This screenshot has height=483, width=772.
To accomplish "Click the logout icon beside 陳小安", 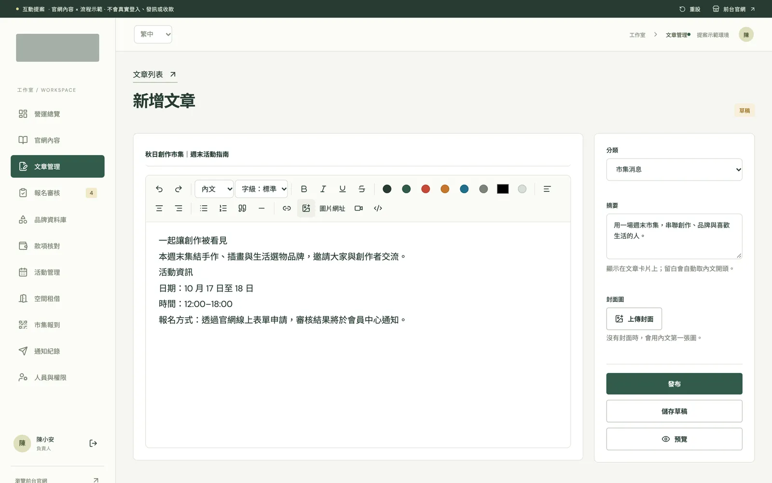I will coord(93,443).
